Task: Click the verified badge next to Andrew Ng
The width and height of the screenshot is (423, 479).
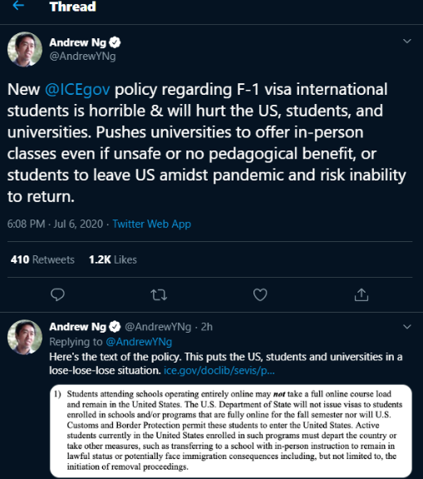Action: pyautogui.click(x=115, y=42)
